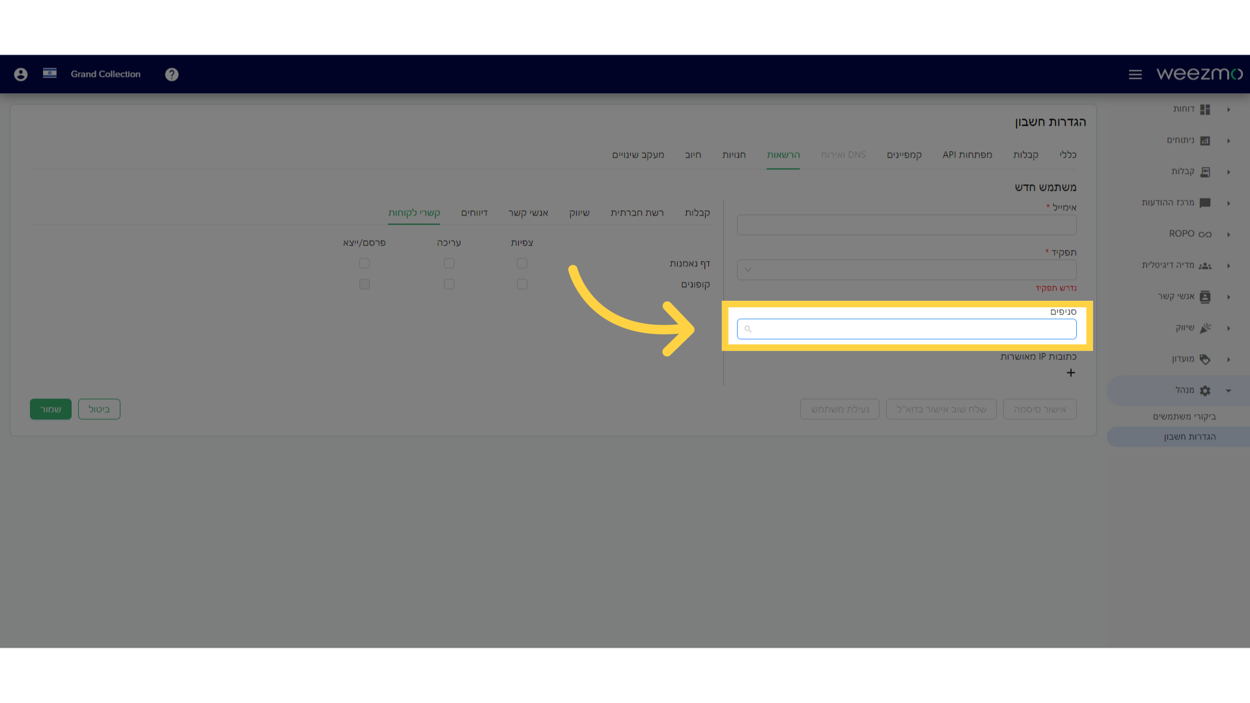Click the Grand Collection account name
This screenshot has width=1250, height=703.
pyautogui.click(x=105, y=74)
